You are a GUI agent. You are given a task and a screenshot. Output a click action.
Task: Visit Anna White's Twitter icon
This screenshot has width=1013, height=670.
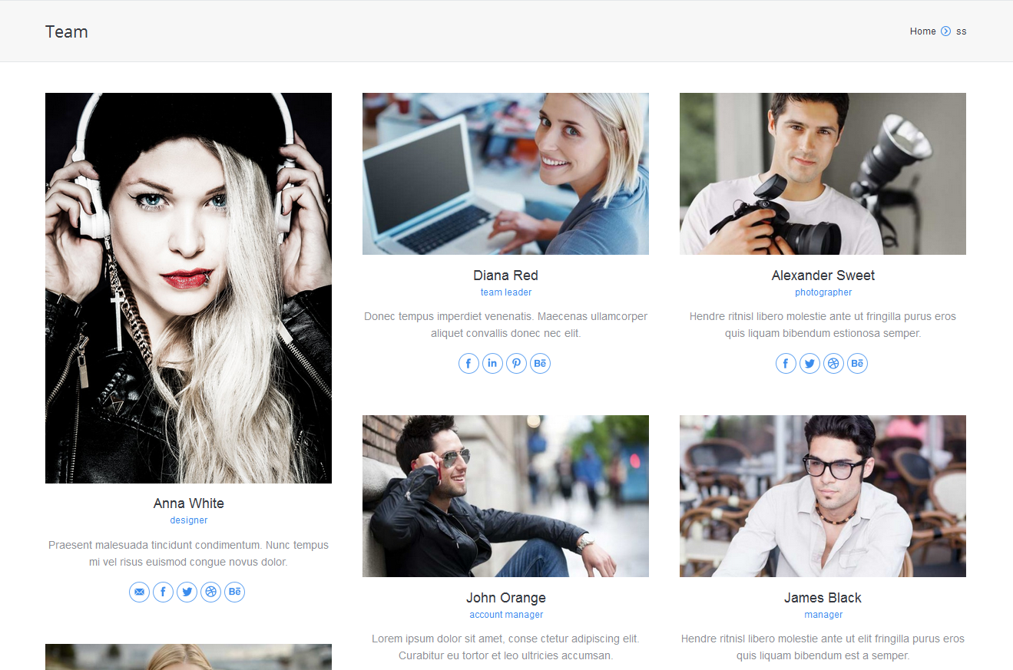click(187, 592)
